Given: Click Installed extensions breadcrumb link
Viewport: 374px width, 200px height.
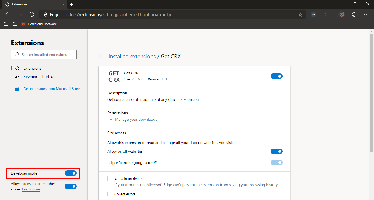Looking at the screenshot, I should [132, 56].
